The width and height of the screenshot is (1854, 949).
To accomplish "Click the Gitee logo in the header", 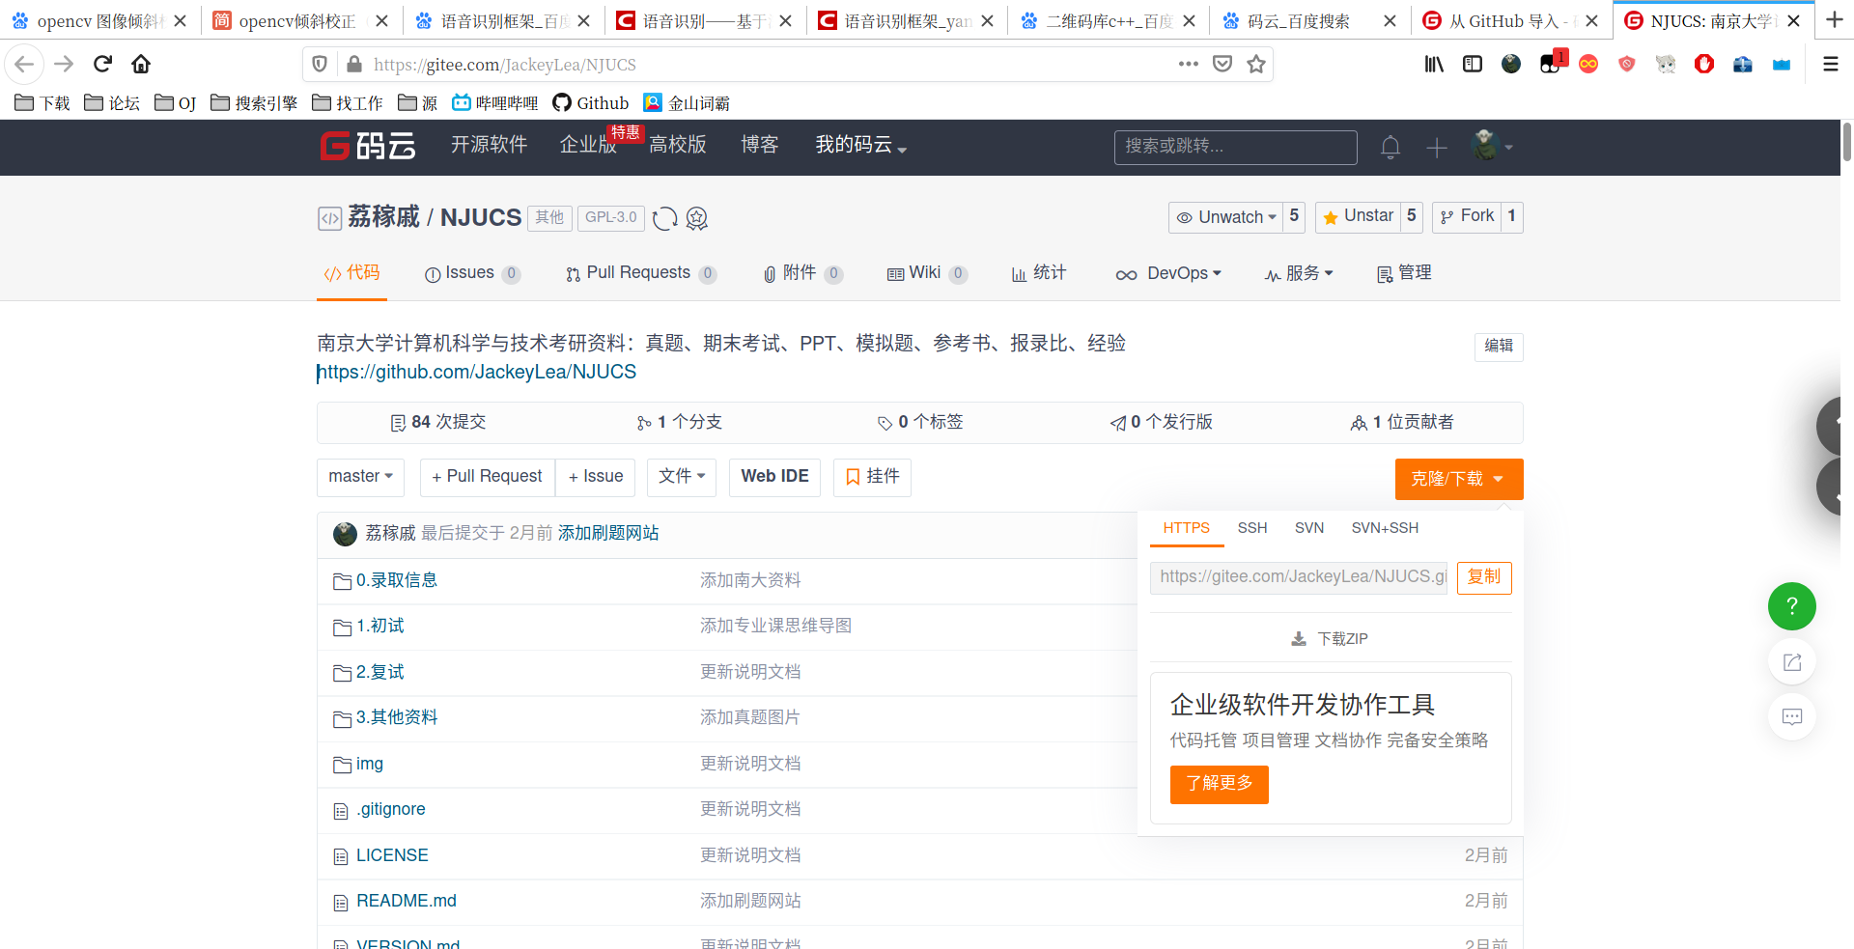I will pyautogui.click(x=368, y=146).
